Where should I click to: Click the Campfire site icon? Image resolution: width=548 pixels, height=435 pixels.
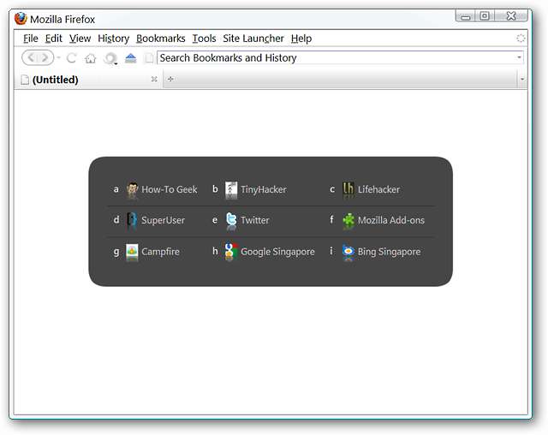tap(132, 251)
